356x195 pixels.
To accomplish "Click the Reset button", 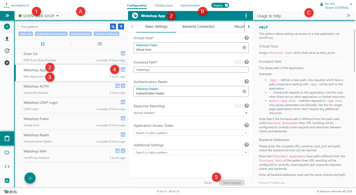I will point(208,183).
